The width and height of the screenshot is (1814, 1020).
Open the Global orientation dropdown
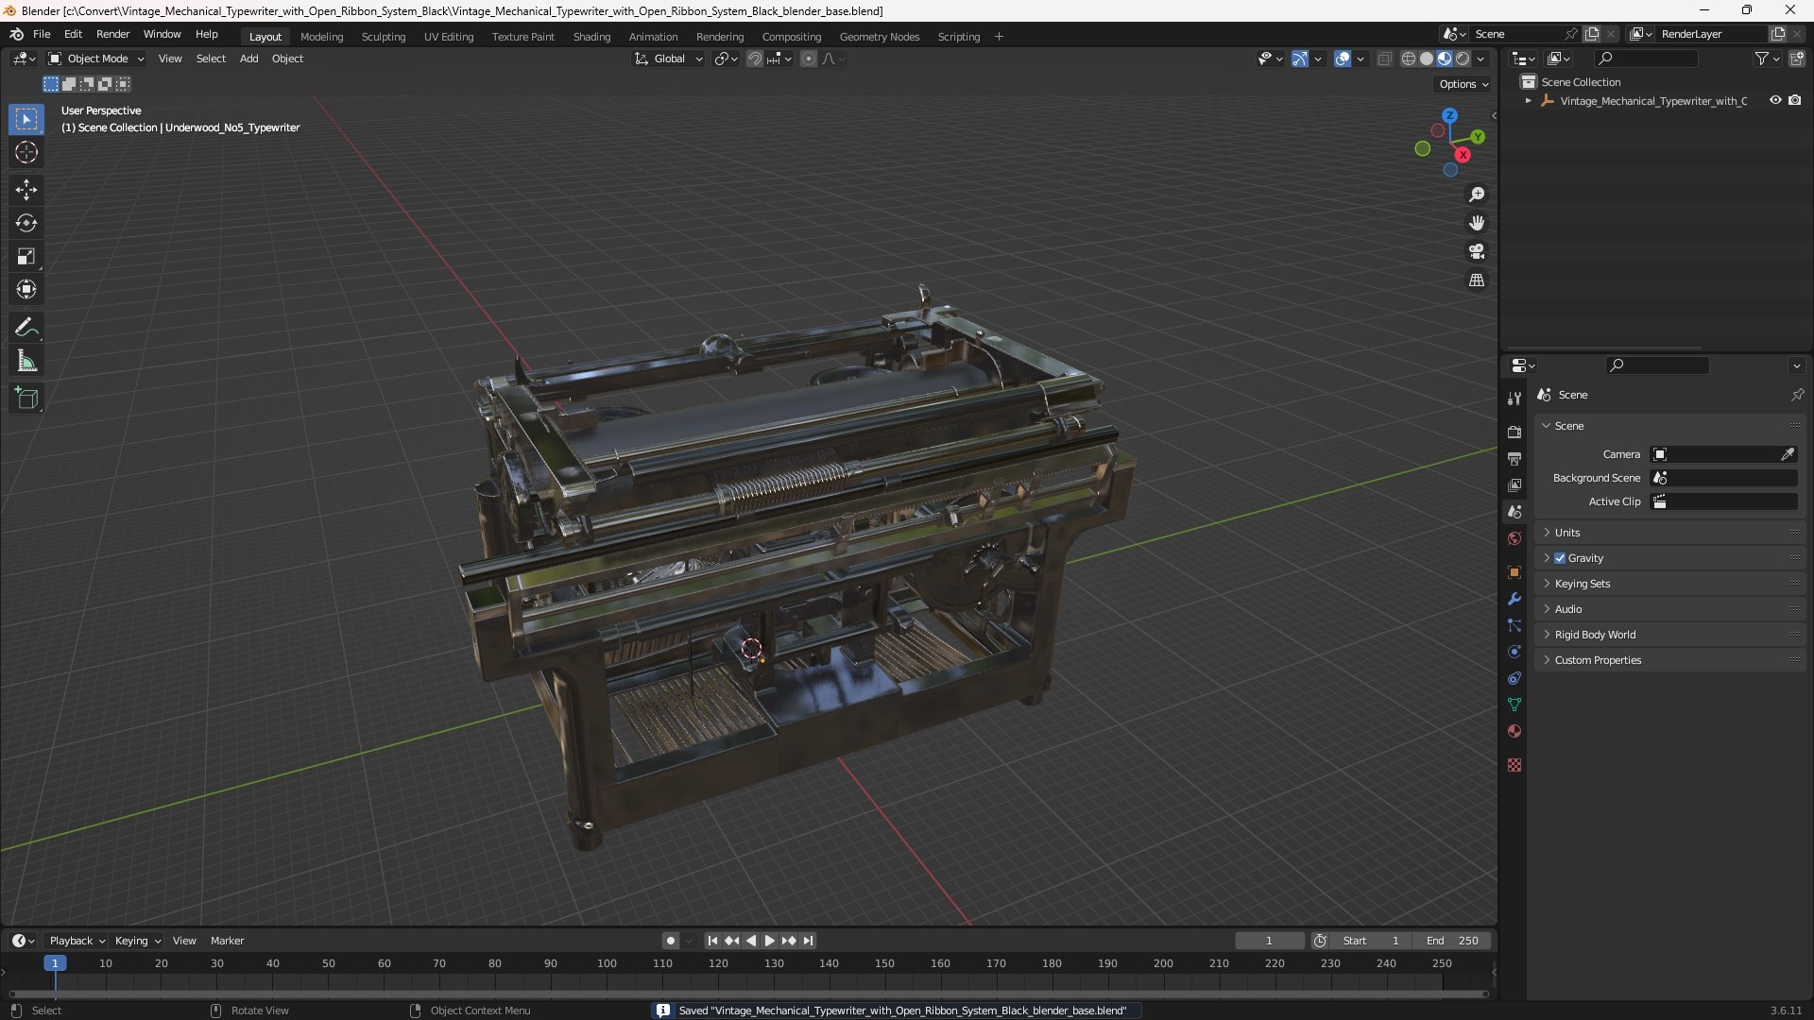669,59
